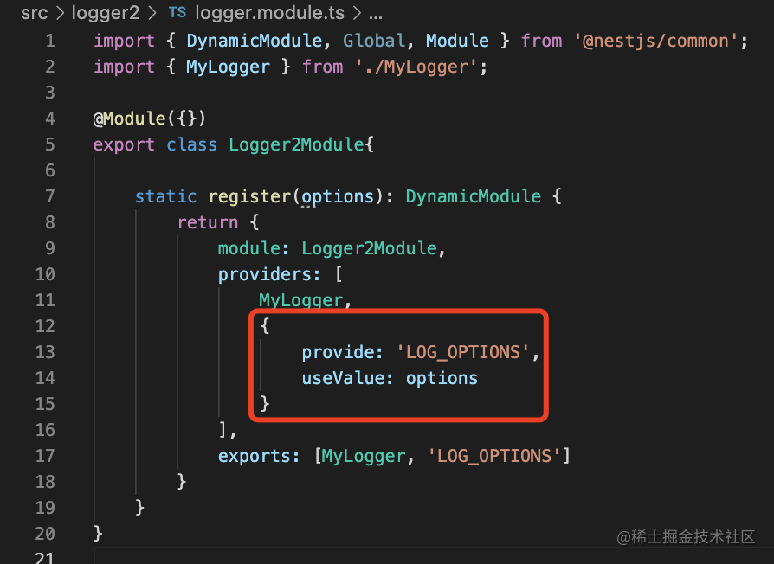The height and width of the screenshot is (564, 774).
Task: Click the TS file icon in breadcrumb
Action: tap(177, 12)
